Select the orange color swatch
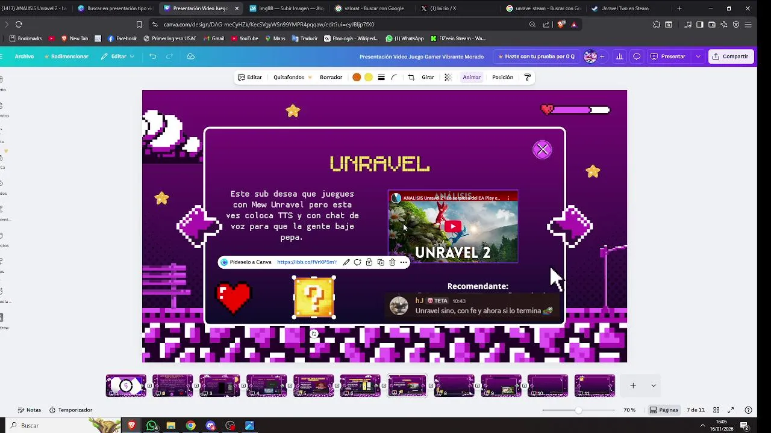The image size is (771, 433). [x=357, y=77]
